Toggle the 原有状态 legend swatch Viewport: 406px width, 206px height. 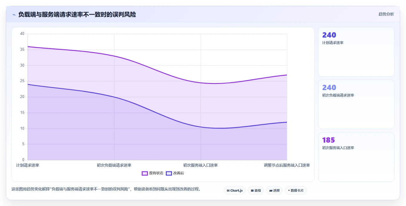coord(145,173)
